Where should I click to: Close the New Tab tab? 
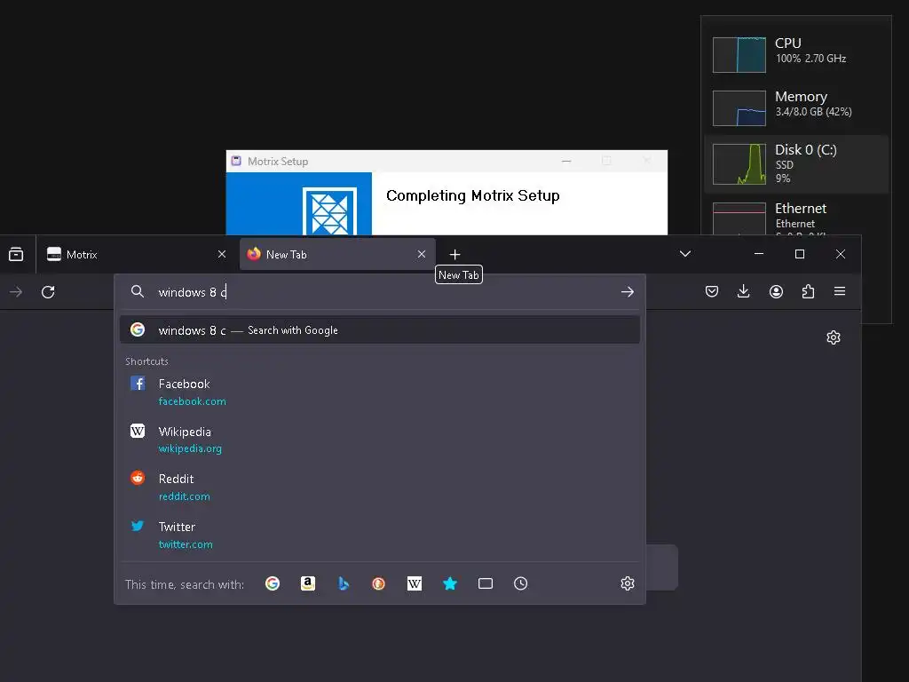[x=422, y=254]
